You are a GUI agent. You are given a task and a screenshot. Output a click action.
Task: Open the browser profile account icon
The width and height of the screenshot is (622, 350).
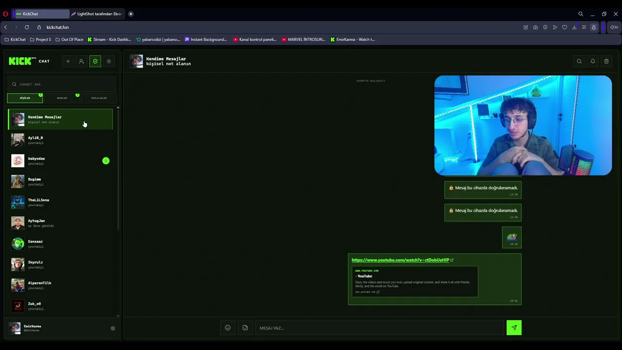(x=593, y=27)
